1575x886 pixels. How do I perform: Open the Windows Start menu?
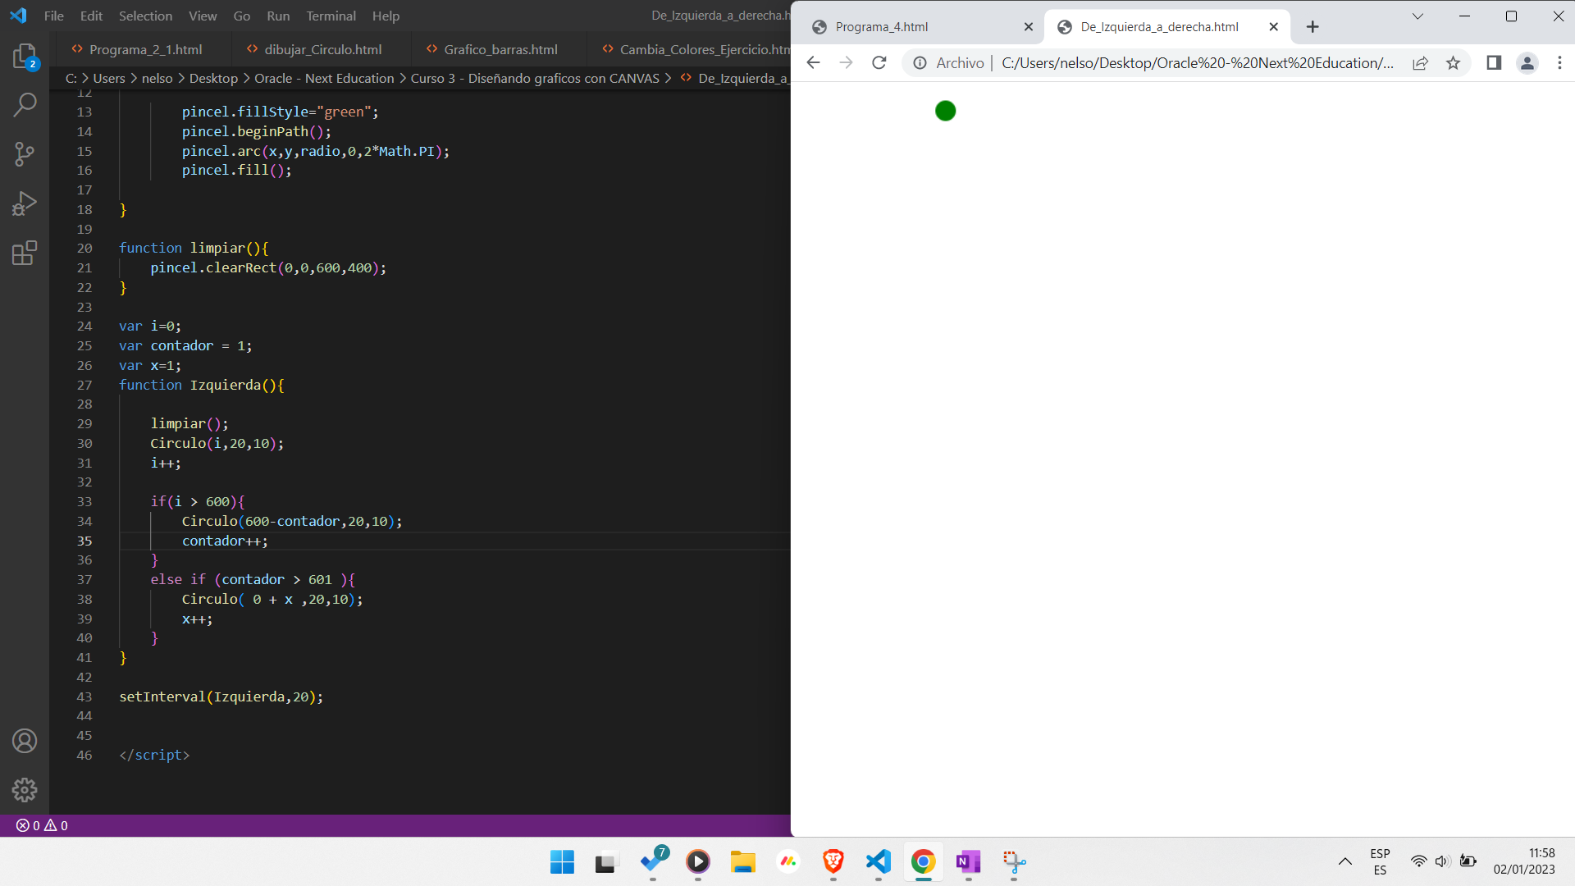tap(562, 861)
